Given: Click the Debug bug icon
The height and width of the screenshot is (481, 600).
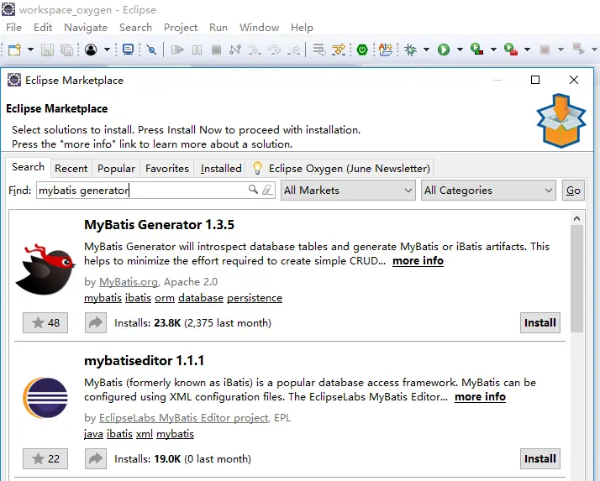Looking at the screenshot, I should (410, 50).
